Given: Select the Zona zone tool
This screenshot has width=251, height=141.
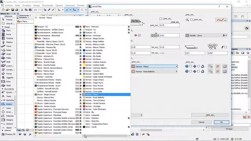Looking at the screenshot, I should [x=8, y=81].
